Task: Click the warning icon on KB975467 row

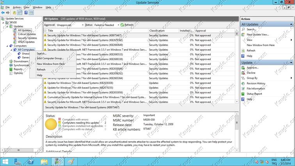Action: pyautogui.click(x=45, y=35)
